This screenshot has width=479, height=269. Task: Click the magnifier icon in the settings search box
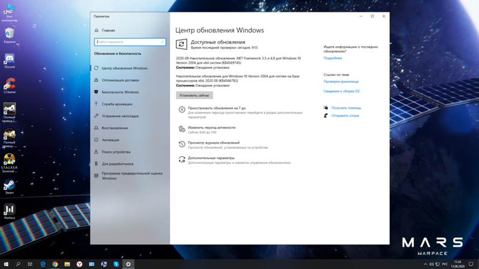[x=162, y=42]
